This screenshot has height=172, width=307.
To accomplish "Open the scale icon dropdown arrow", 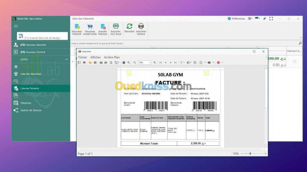I will 119,63.
